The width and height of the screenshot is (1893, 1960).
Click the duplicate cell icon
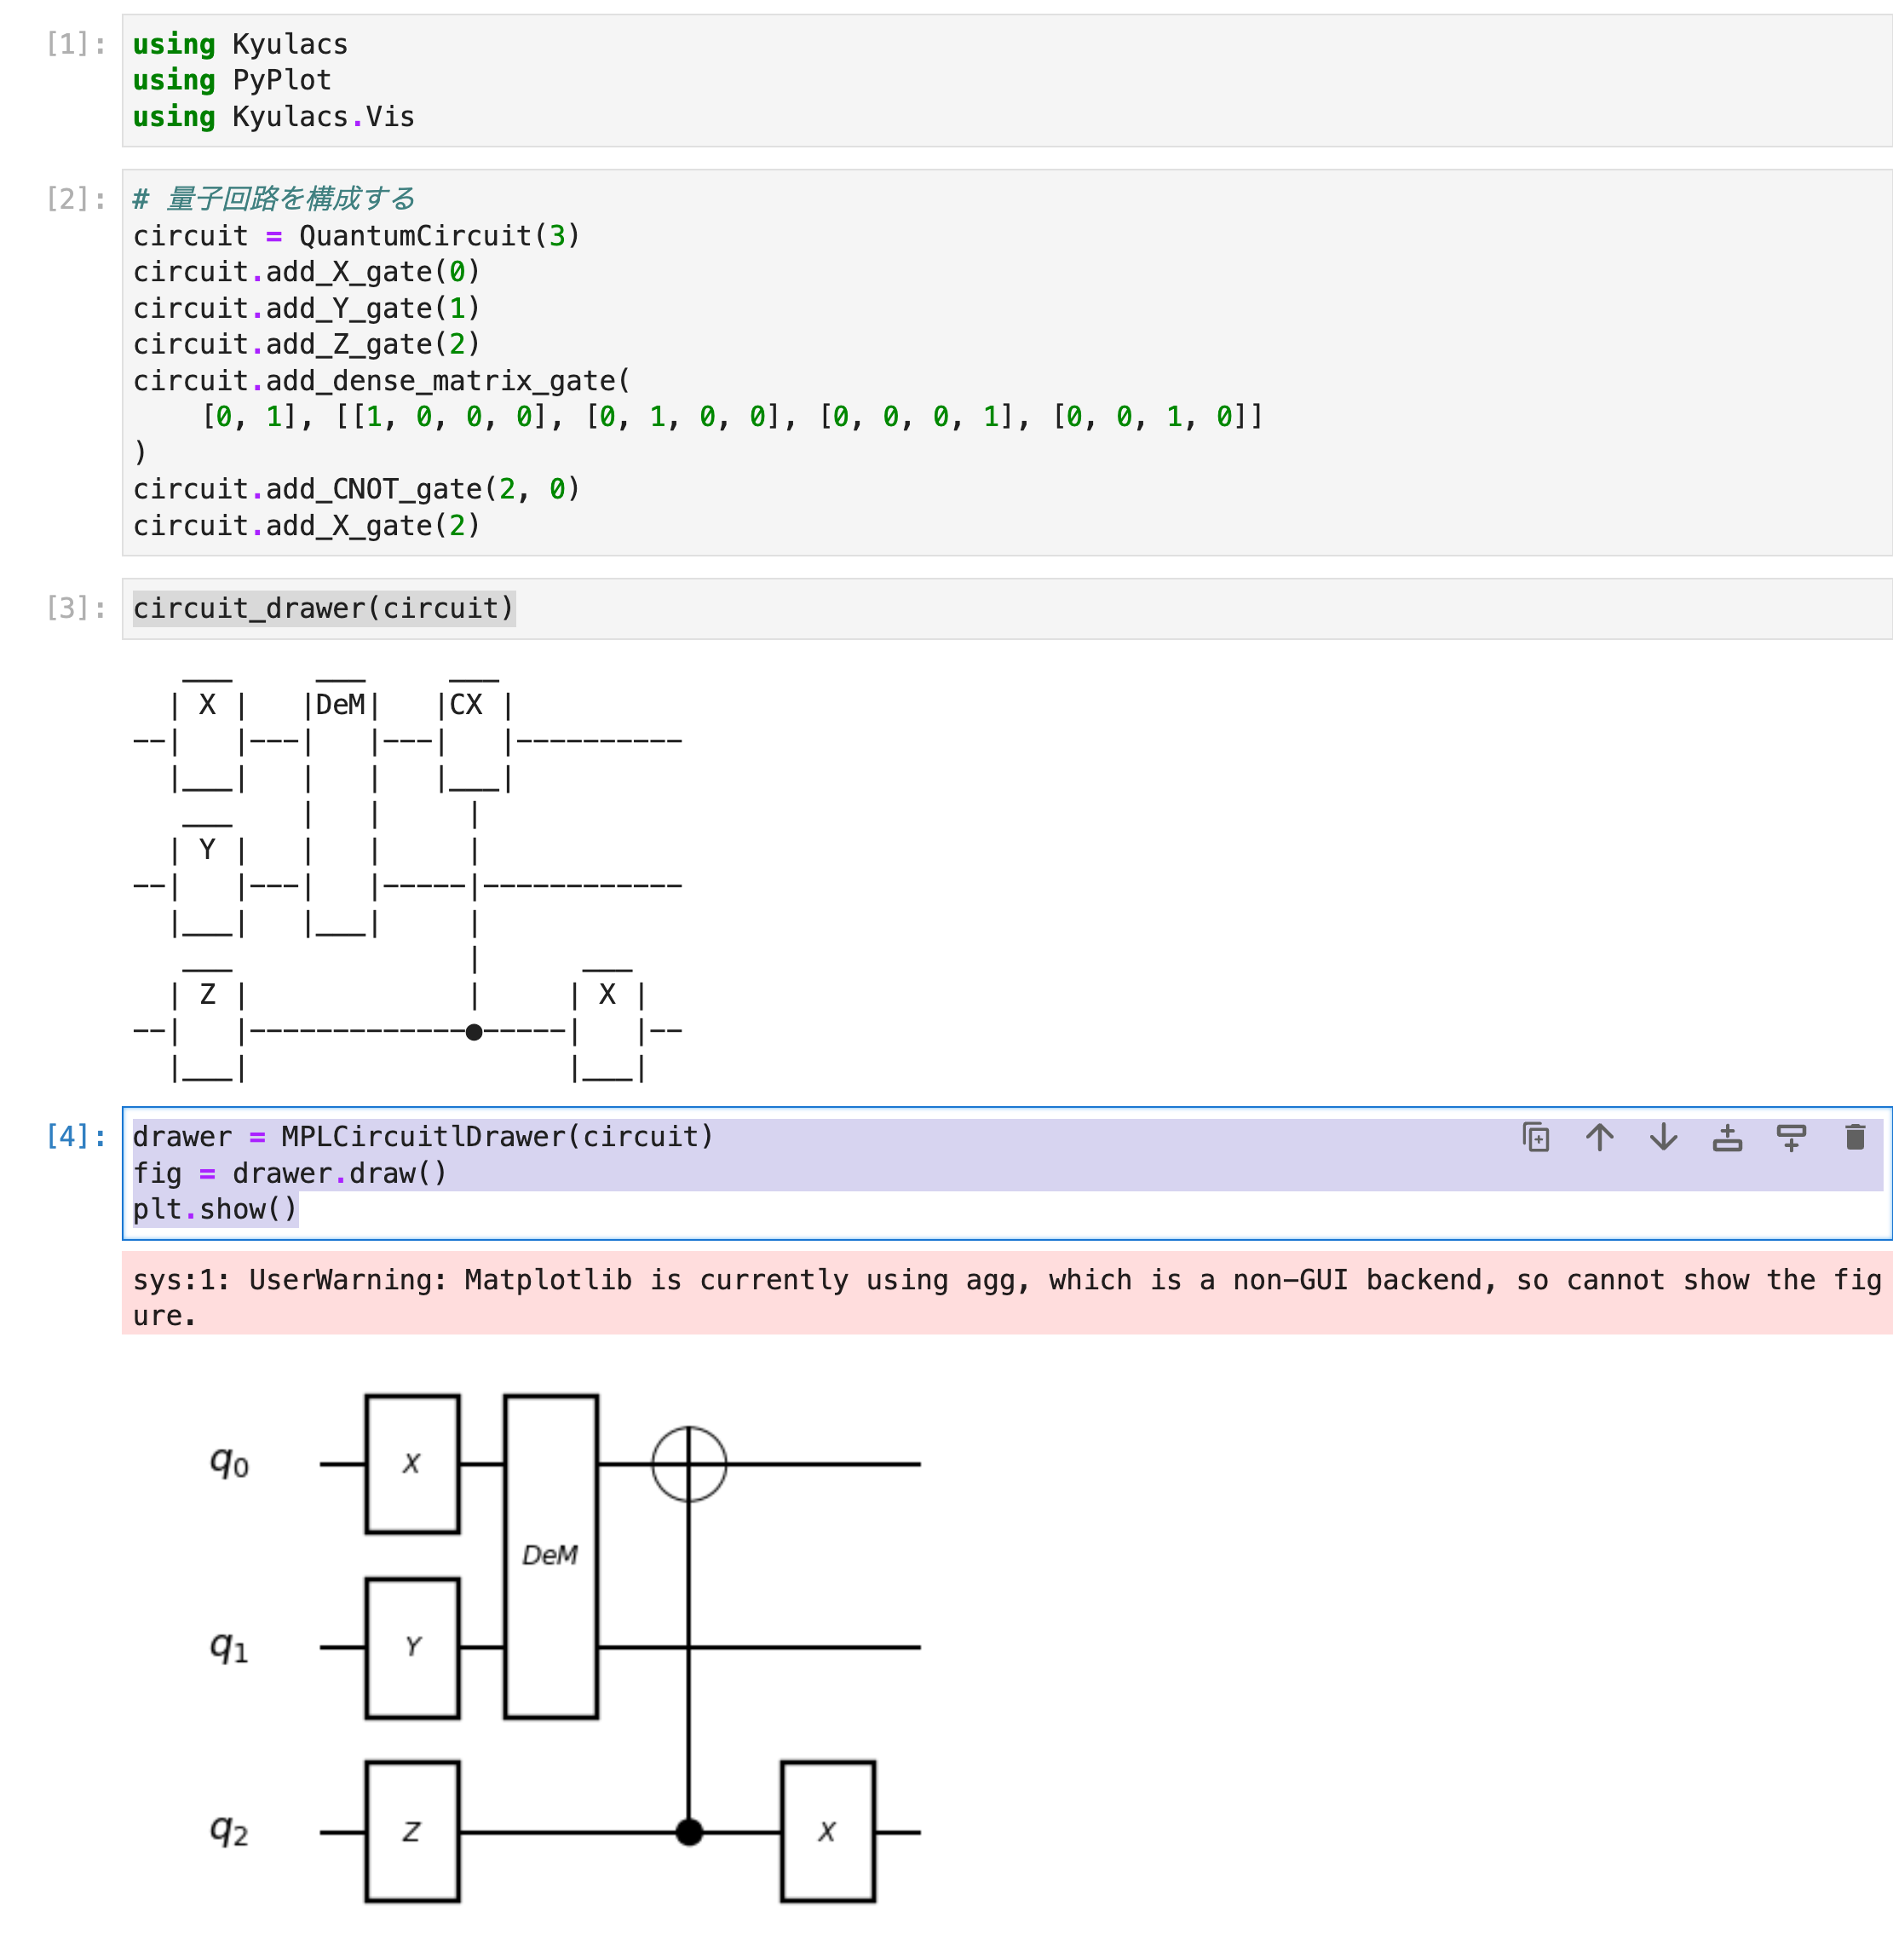click(1535, 1137)
